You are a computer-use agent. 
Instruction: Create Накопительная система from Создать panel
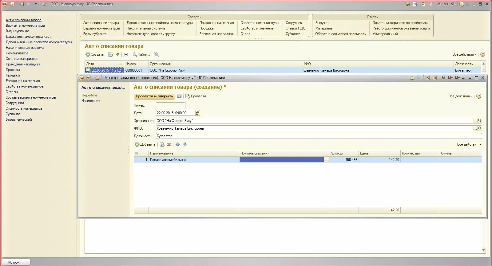pos(146,28)
